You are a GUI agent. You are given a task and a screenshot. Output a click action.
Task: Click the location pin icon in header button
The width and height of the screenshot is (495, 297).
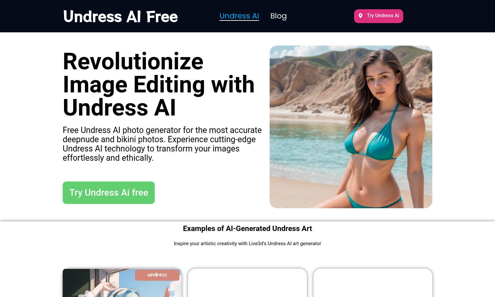pyautogui.click(x=360, y=16)
